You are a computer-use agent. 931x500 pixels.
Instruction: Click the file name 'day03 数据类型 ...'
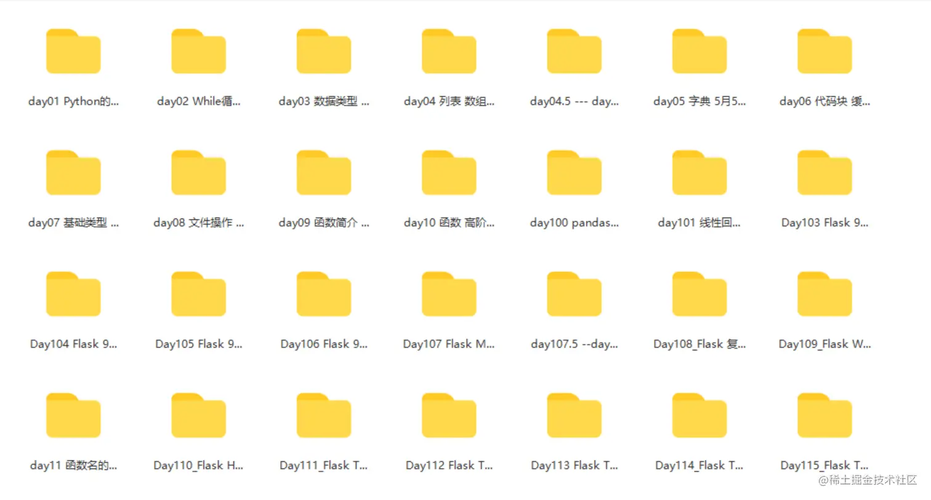tap(324, 101)
